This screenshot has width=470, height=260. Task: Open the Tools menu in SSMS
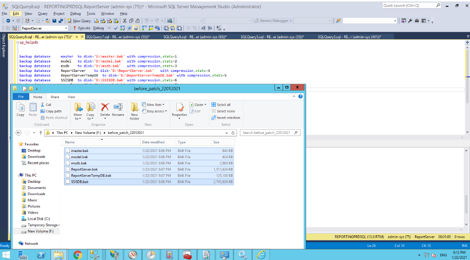click(x=91, y=14)
